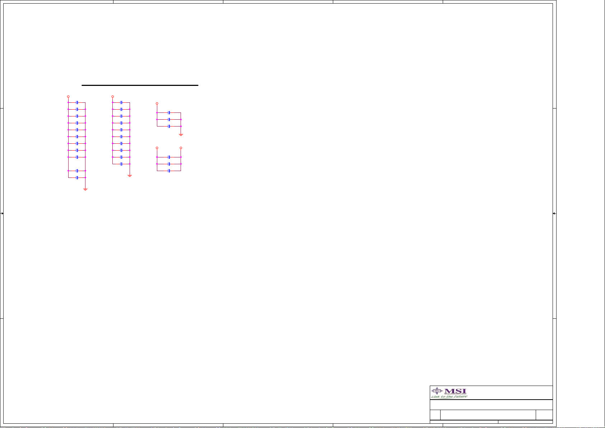Select the "Link to the Future" slogan text
The width and height of the screenshot is (605, 428).
point(450,396)
